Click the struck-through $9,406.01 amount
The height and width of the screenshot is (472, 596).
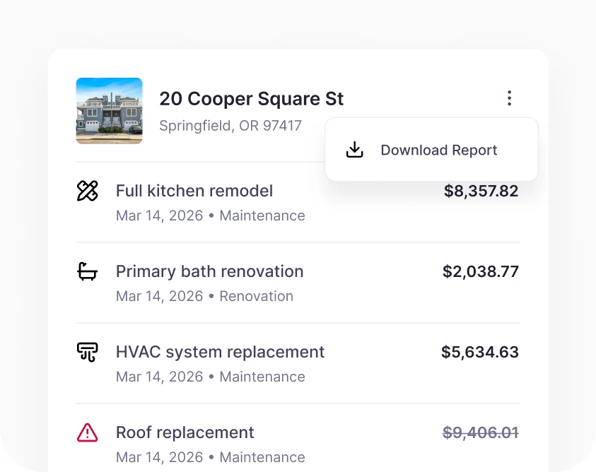(481, 432)
